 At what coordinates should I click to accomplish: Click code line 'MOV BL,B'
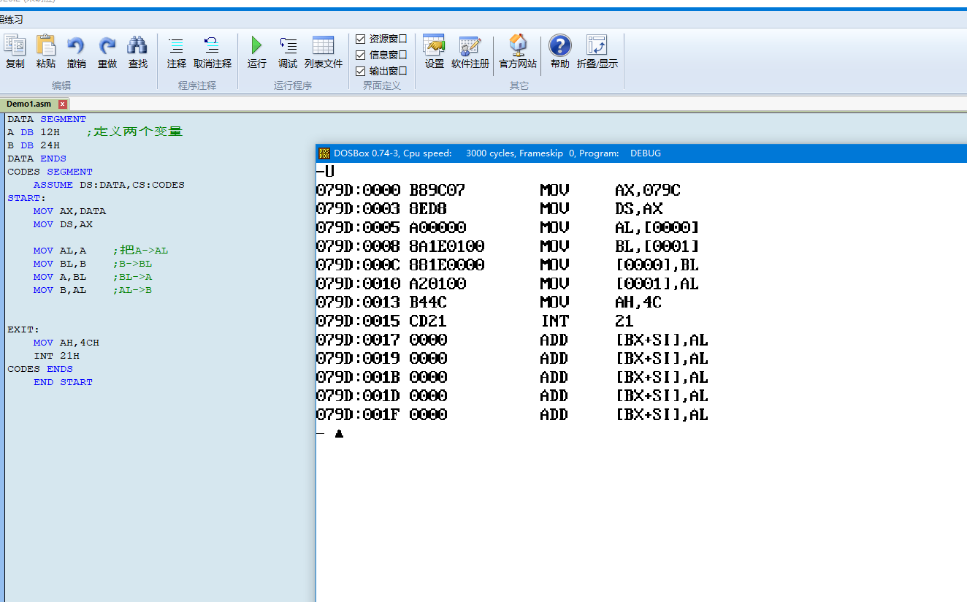[x=59, y=264]
